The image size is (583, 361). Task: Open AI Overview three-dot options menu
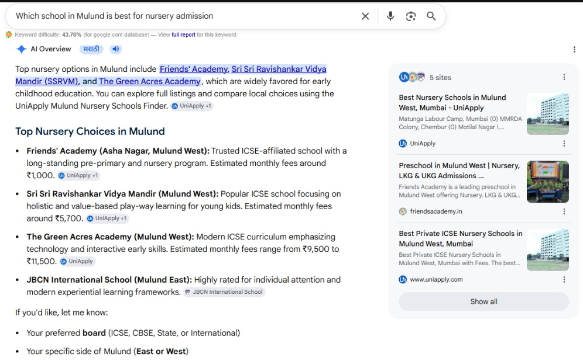[574, 49]
